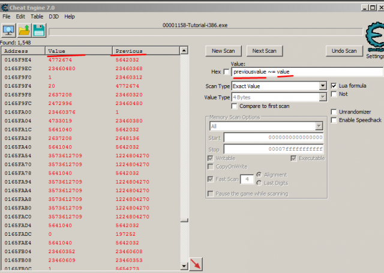This screenshot has height=273, width=384.
Task: Click the save floppy disk icon
Action: point(39,31)
